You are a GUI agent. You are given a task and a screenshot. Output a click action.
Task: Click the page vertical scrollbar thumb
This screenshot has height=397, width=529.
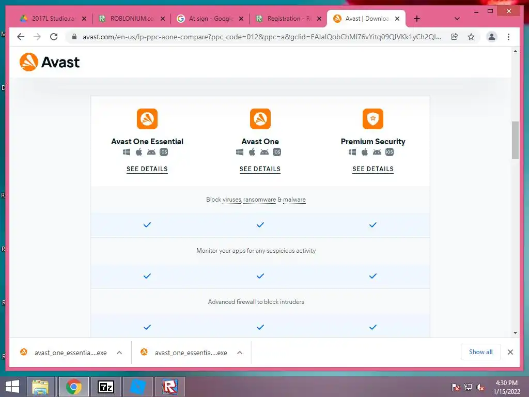click(x=515, y=140)
